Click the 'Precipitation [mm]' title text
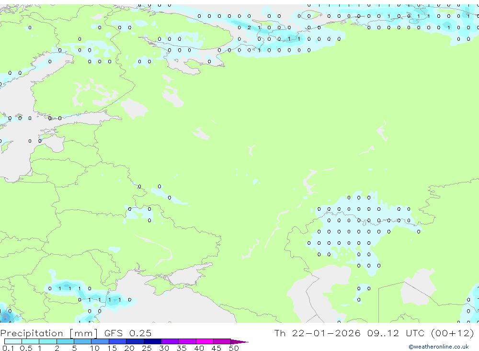Screen dimensions: 479x351 click(x=49, y=333)
